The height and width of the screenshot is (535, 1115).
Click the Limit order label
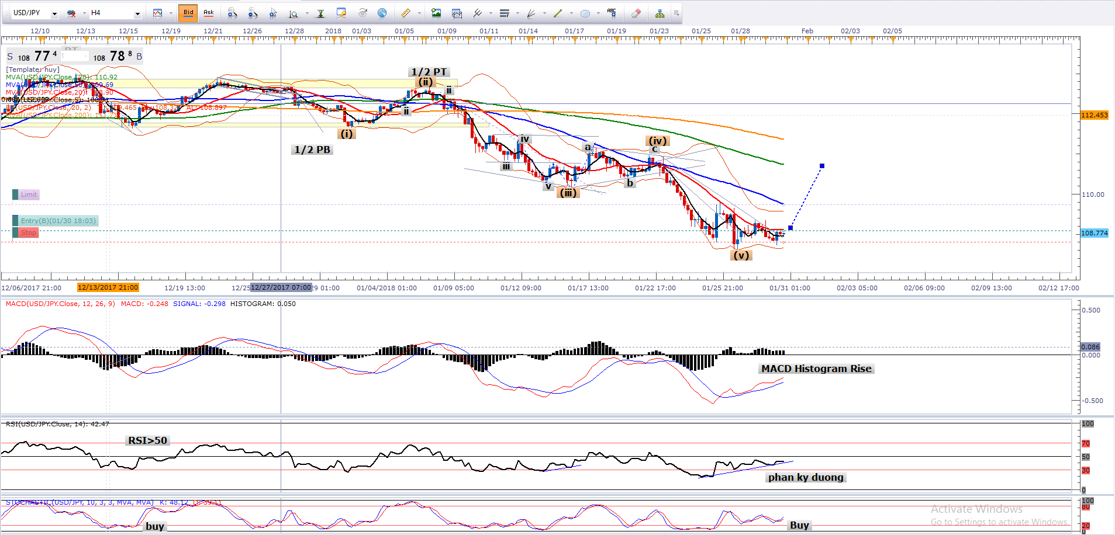tap(28, 194)
